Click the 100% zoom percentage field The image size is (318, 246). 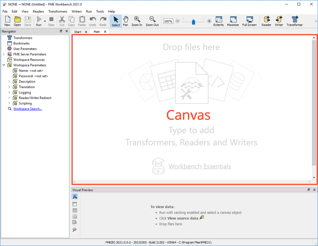(x=168, y=21)
